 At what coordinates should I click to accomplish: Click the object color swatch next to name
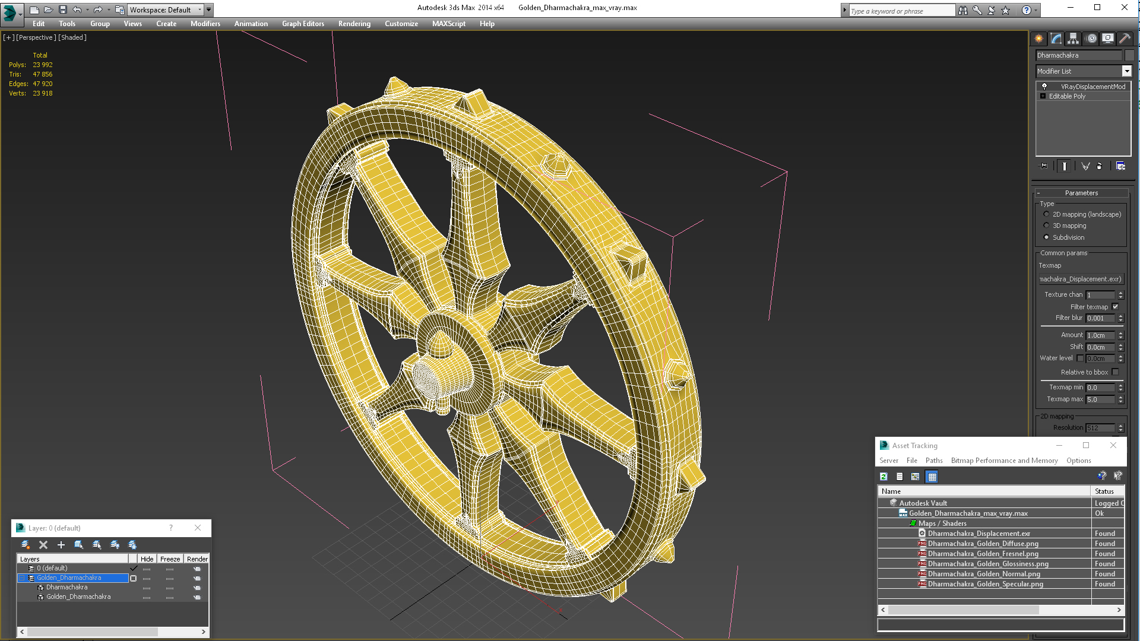click(1129, 55)
